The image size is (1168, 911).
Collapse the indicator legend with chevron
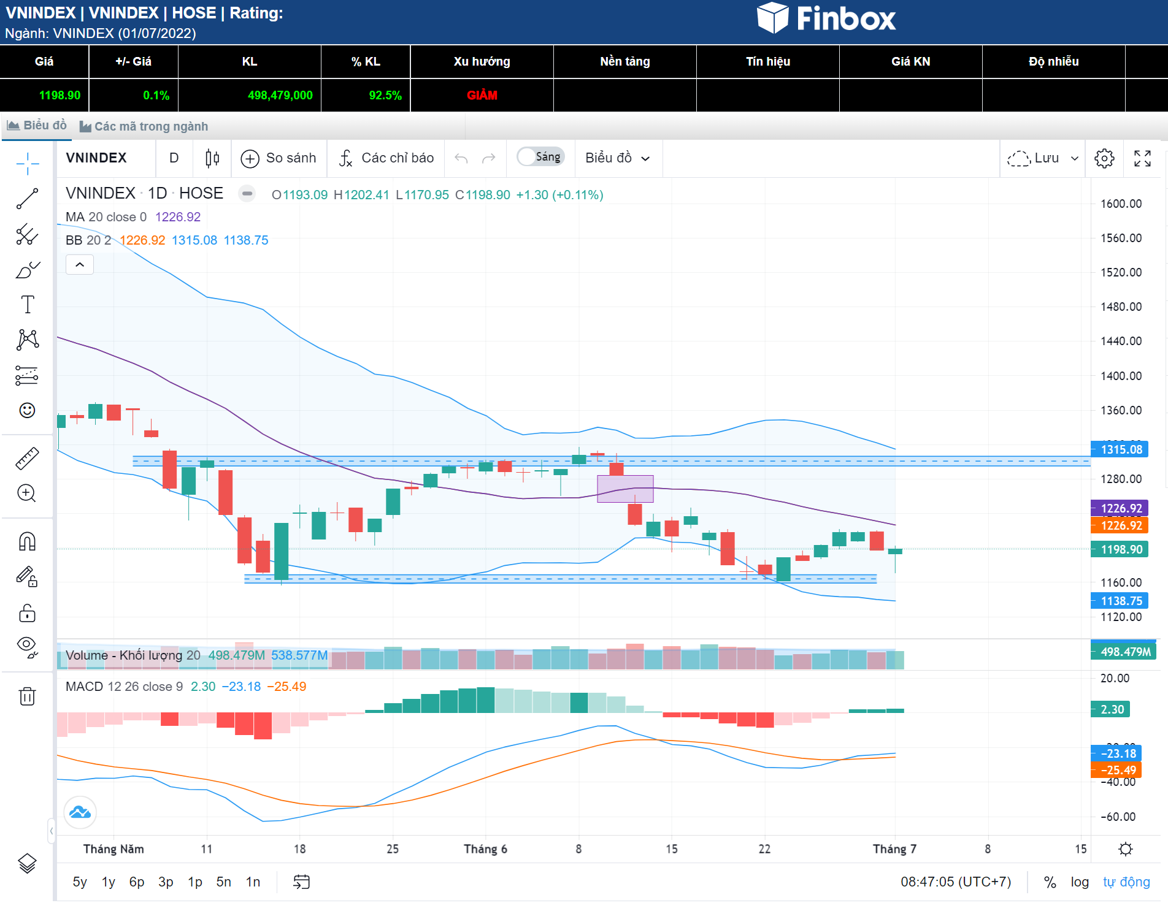(80, 265)
